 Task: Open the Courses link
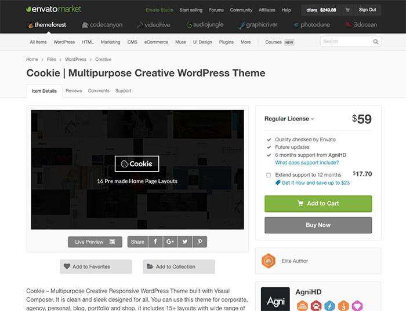pos(273,42)
